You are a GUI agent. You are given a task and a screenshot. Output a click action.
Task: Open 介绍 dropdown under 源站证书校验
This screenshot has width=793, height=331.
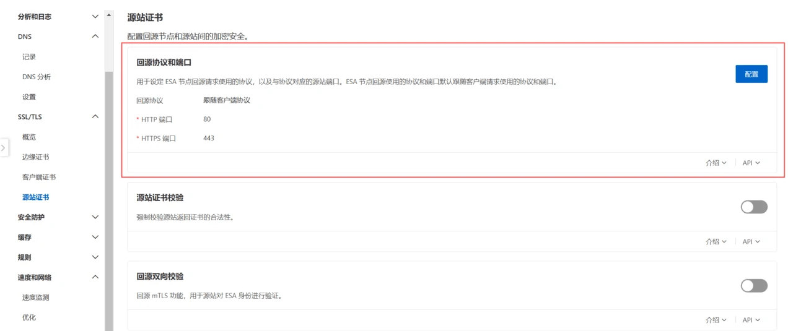(x=716, y=241)
